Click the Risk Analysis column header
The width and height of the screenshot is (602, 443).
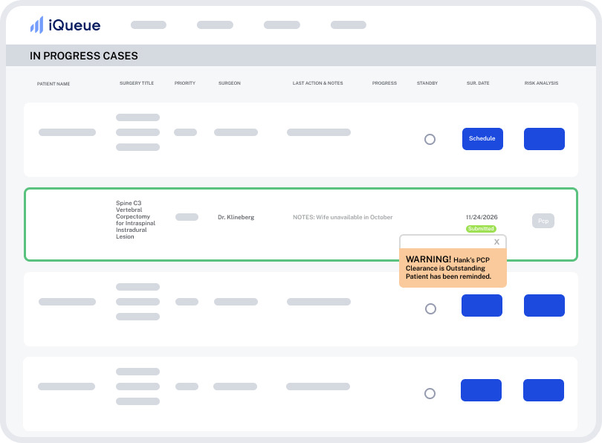pos(541,83)
